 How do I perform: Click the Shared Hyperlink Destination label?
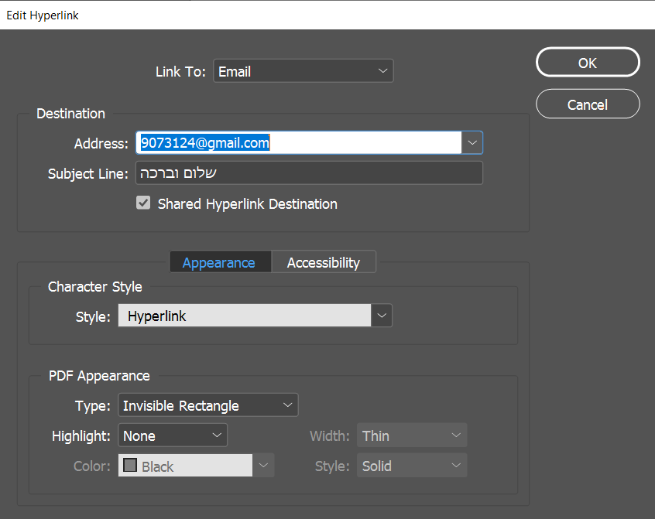point(247,204)
